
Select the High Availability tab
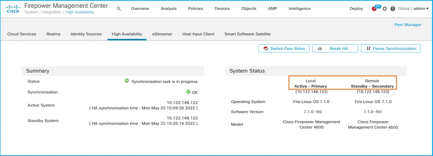point(127,34)
